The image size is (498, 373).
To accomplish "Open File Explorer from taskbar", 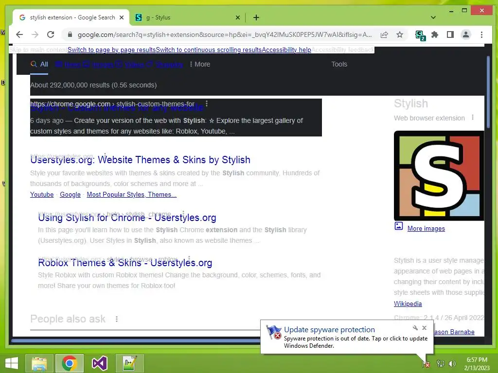I will click(x=39, y=363).
